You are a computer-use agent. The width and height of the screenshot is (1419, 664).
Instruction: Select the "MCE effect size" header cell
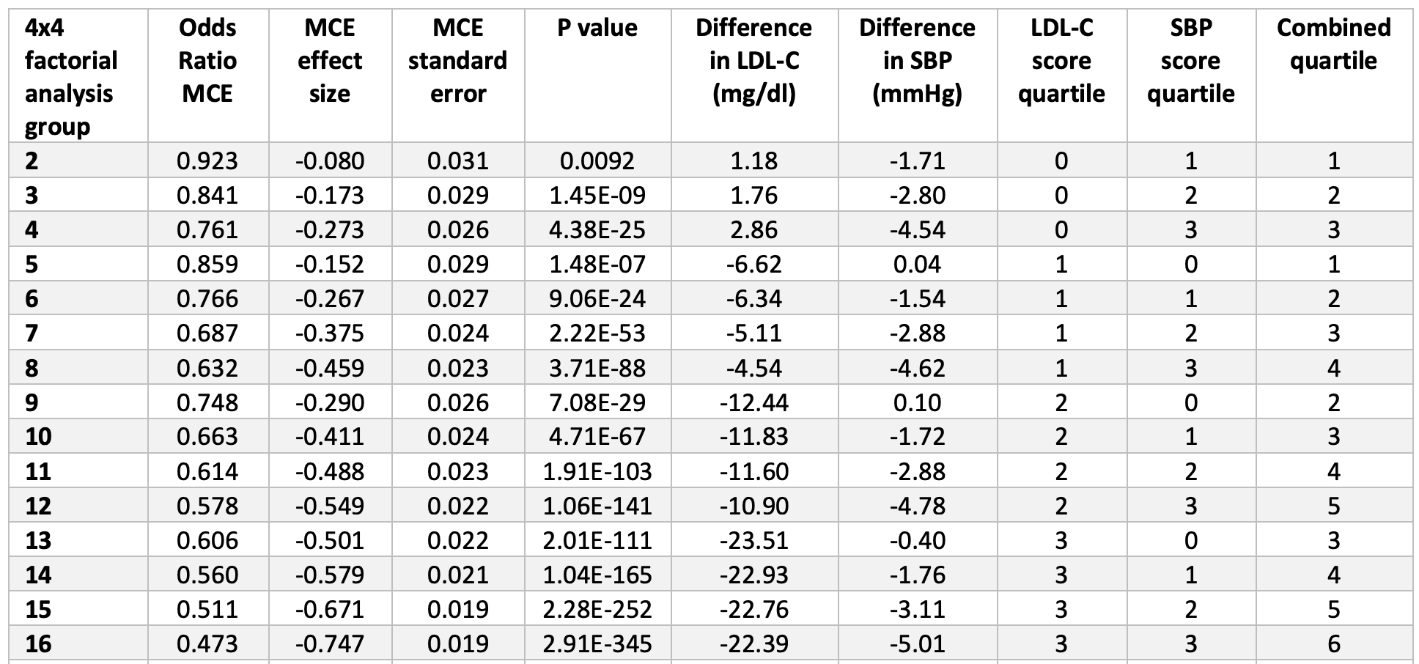[330, 60]
